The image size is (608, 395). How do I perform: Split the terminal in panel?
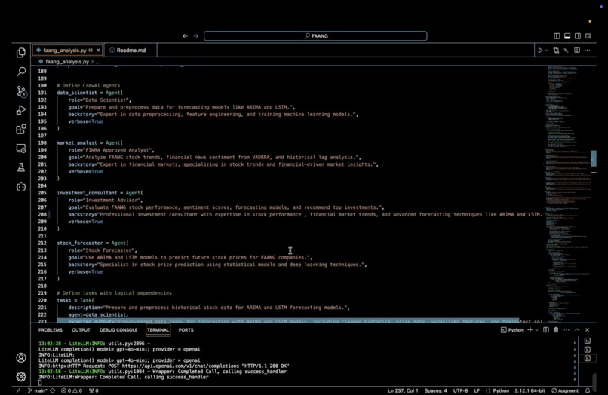546,330
